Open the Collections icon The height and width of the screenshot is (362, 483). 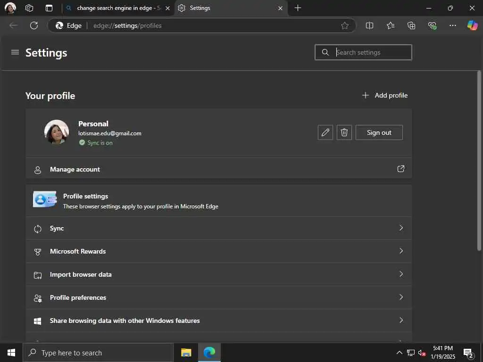[x=411, y=25]
